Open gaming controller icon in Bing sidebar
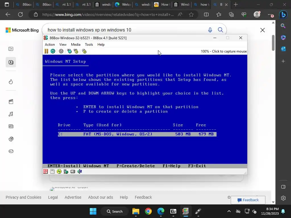The image size is (291, 218). pyautogui.click(x=11, y=151)
